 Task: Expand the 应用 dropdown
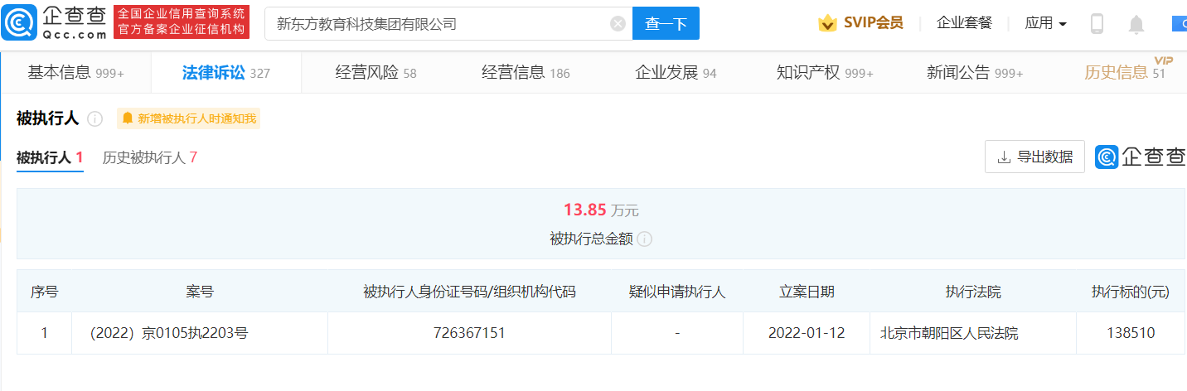[x=1045, y=23]
